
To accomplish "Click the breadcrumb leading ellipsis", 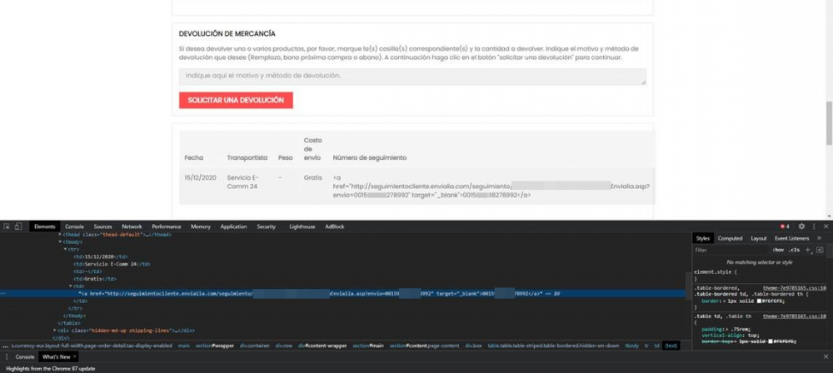I will 5,346.
